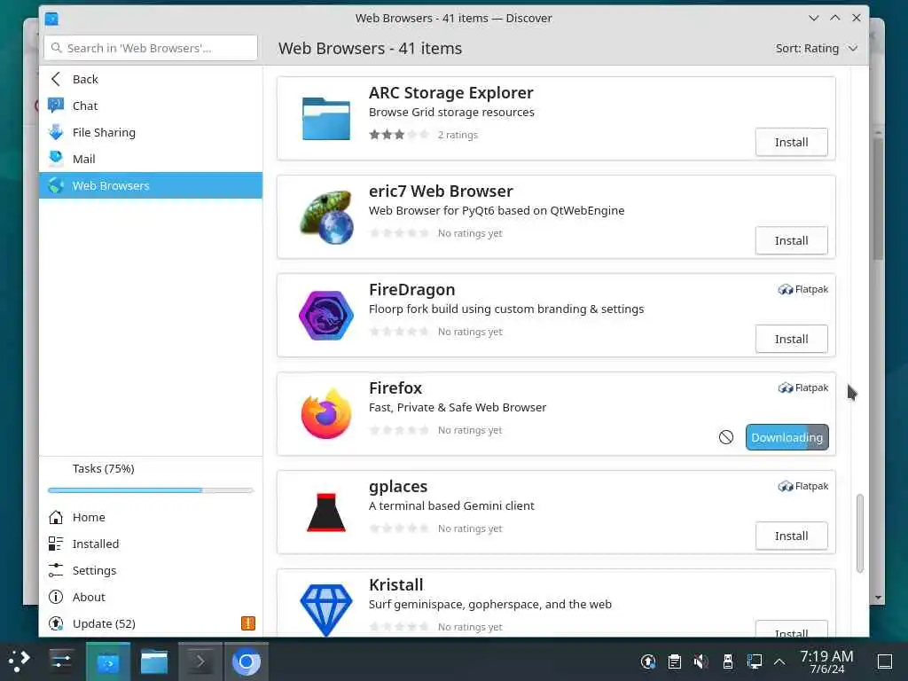Open Discover Settings
Image resolution: width=908 pixels, height=681 pixels.
(151, 570)
